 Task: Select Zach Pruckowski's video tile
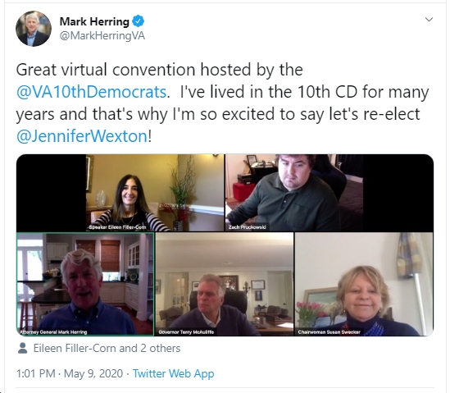294,193
